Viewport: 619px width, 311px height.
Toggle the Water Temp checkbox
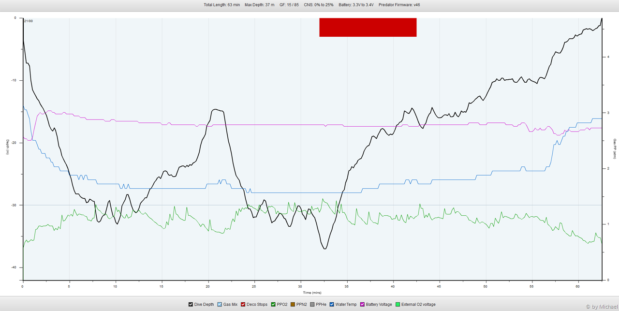(x=332, y=305)
